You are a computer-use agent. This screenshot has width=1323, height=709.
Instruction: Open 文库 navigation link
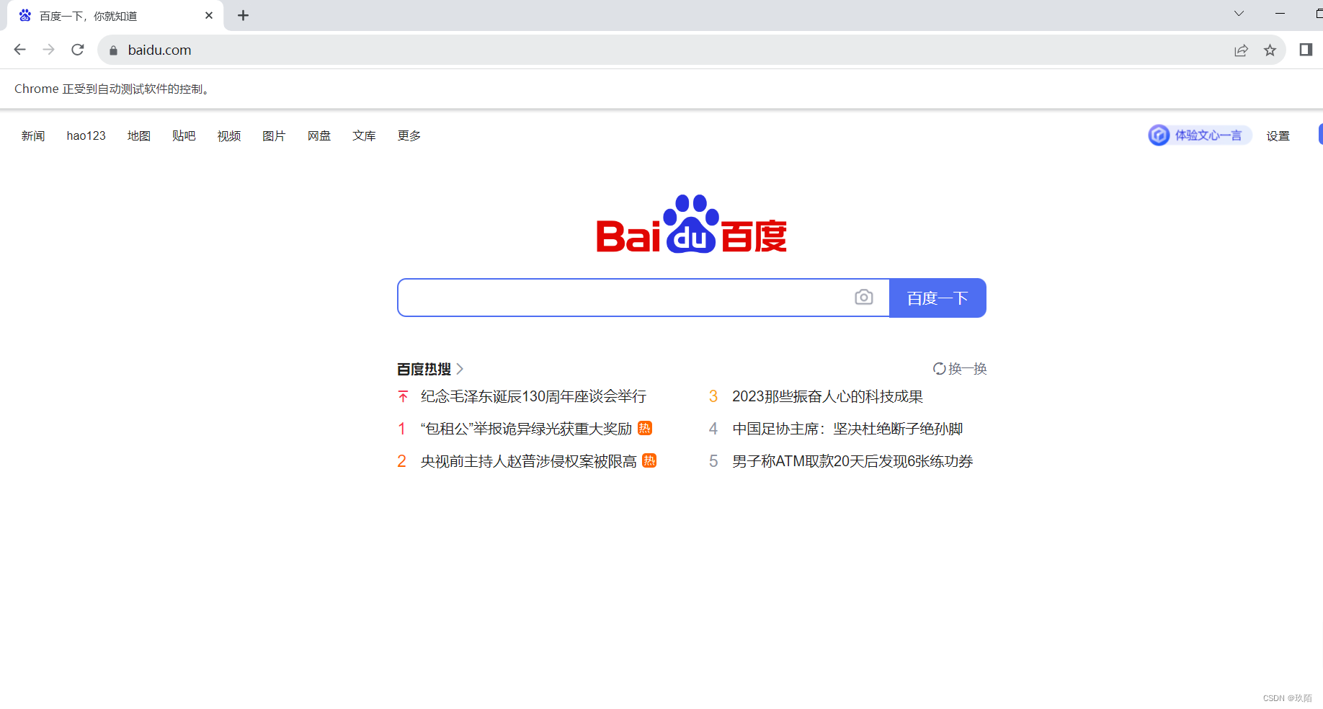coord(364,135)
